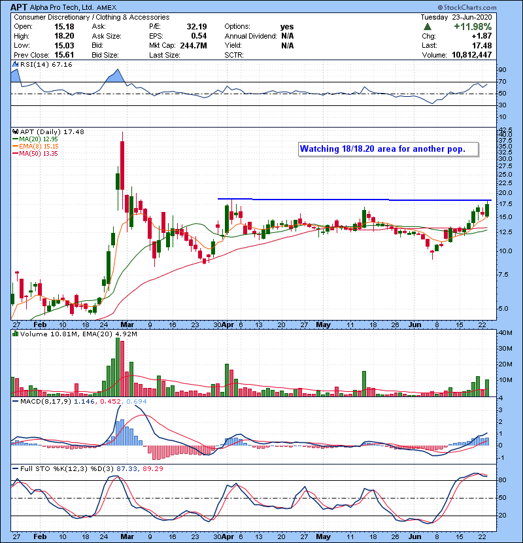Click the Last price 17.48
The width and height of the screenshot is (523, 543).
[x=482, y=45]
